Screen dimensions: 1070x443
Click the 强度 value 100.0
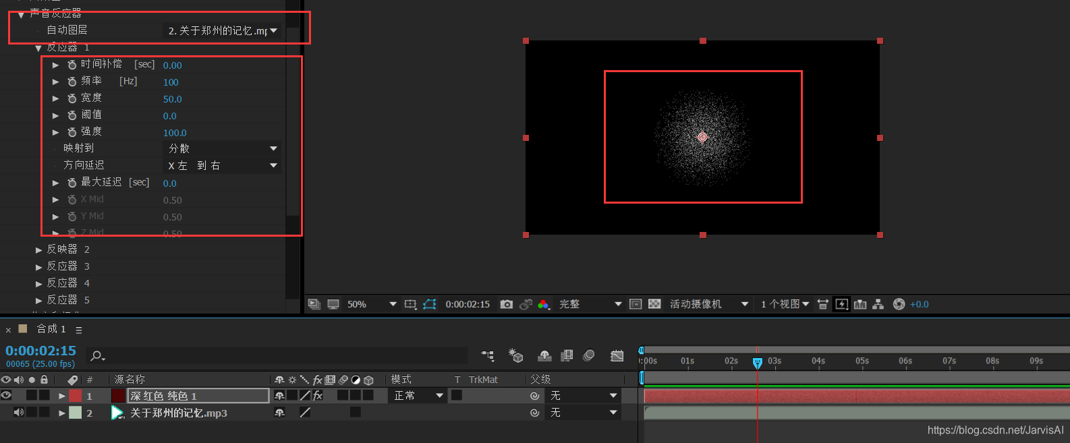175,133
